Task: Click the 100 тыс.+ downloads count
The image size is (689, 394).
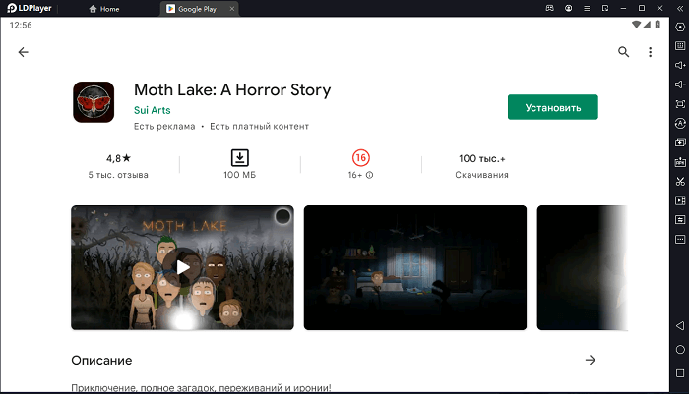Action: 481,159
